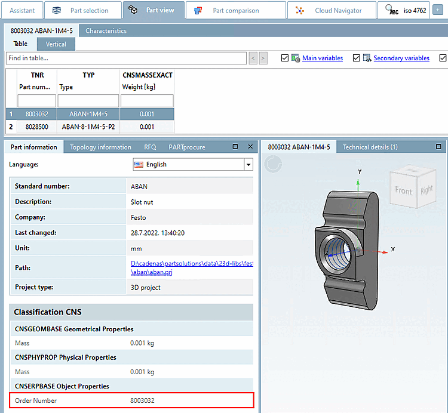This screenshot has width=448, height=413.
Task: Click the Find in table search field
Action: (x=125, y=58)
